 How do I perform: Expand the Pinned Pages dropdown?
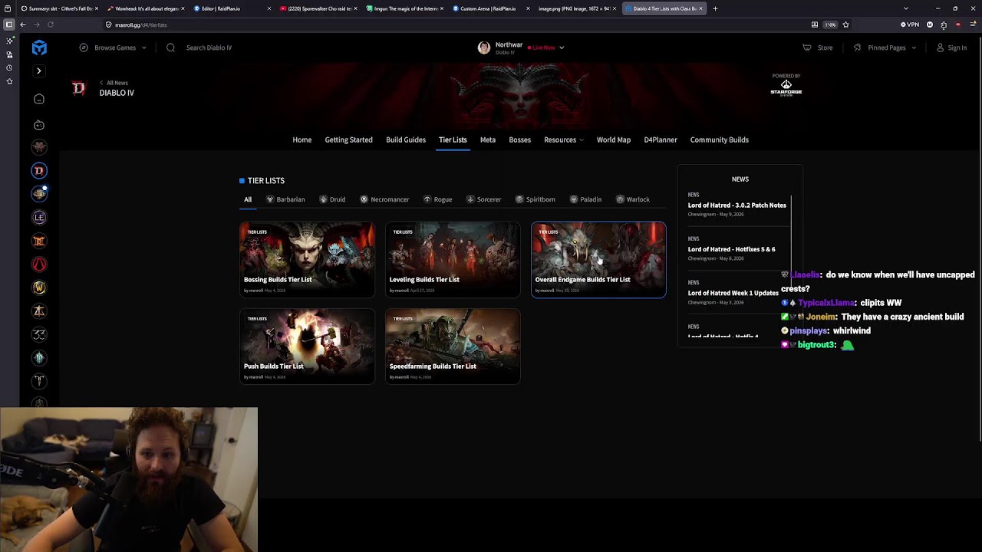885,48
